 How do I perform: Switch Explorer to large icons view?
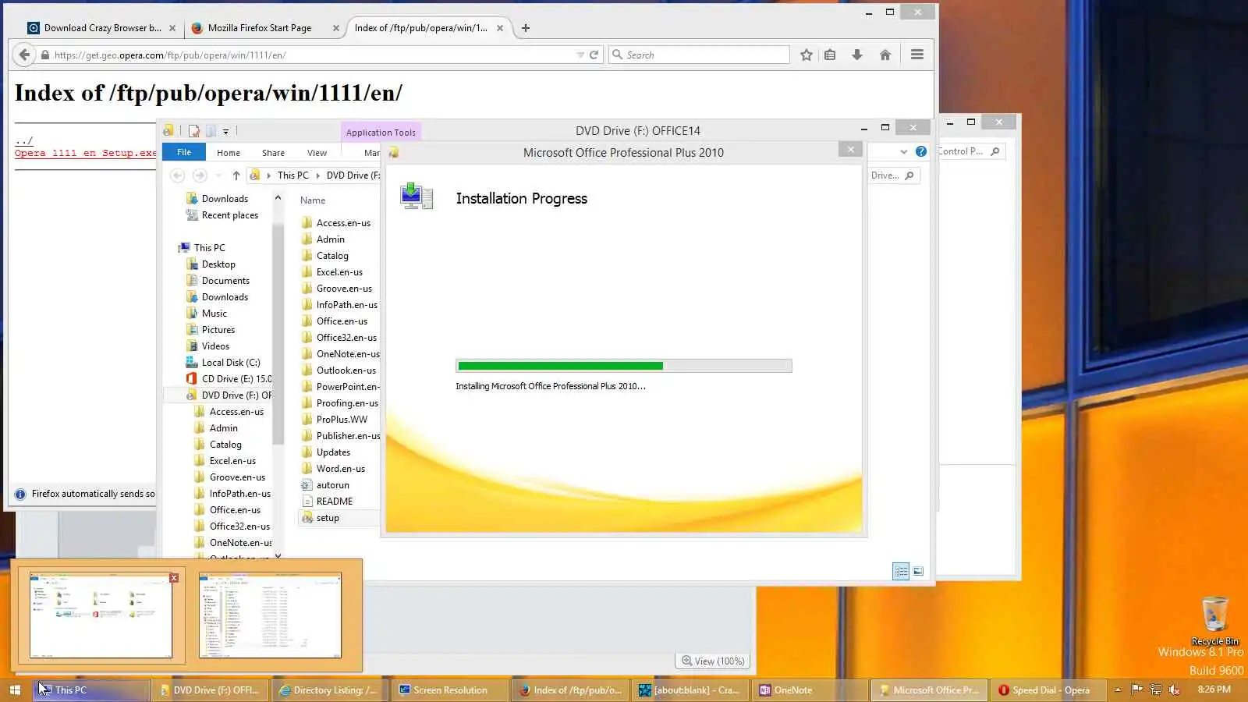(x=918, y=572)
